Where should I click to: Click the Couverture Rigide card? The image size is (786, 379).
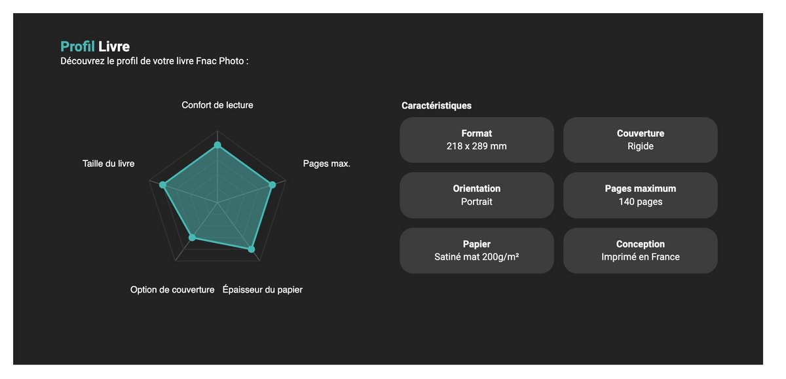[x=640, y=140]
